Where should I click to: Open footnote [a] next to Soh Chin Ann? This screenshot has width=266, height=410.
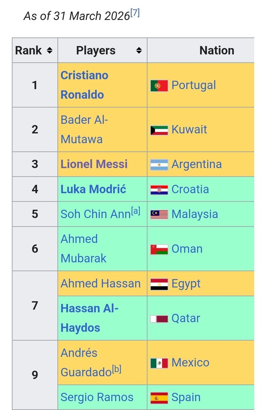[x=136, y=211]
